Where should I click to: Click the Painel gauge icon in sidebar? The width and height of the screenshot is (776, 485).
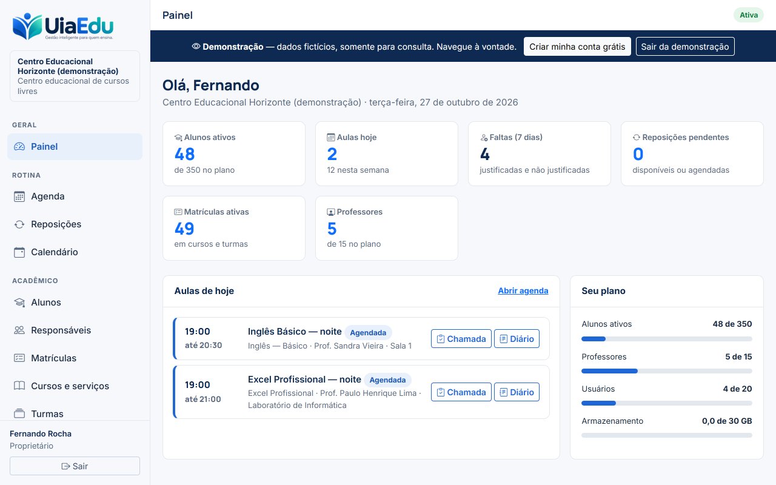(19, 147)
